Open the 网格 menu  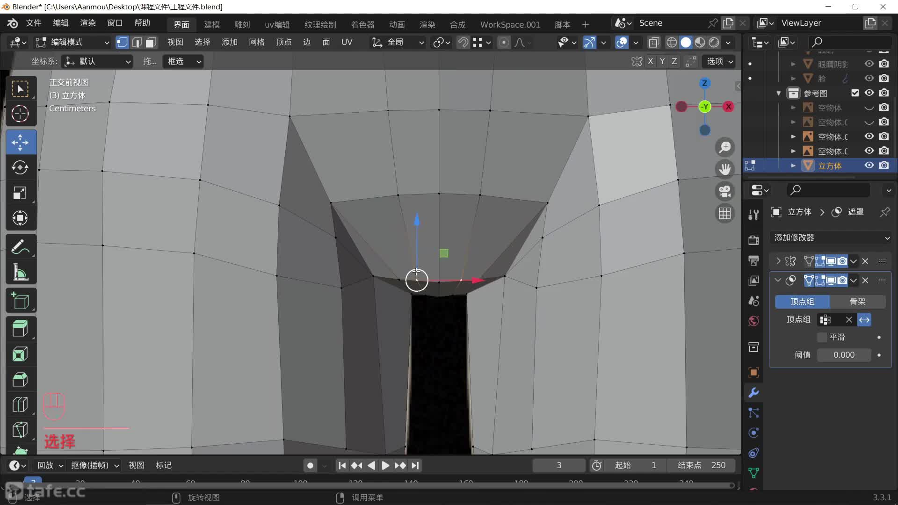coord(256,43)
